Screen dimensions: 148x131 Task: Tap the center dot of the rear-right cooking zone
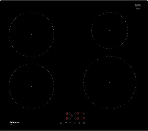point(110,31)
